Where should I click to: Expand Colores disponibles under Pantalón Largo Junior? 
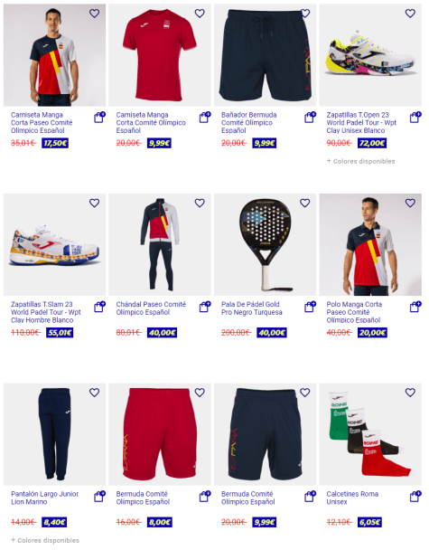45,540
